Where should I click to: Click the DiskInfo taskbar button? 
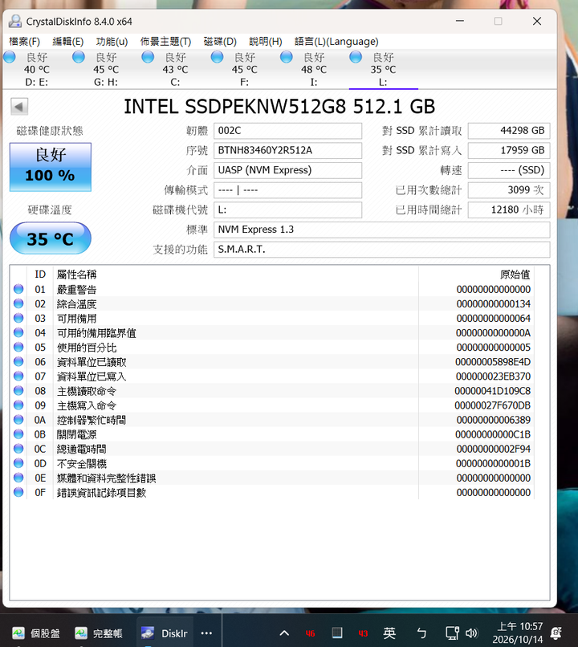coord(165,633)
